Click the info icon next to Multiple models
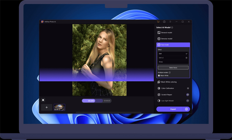This screenshot has height=140, width=232. 170,72
